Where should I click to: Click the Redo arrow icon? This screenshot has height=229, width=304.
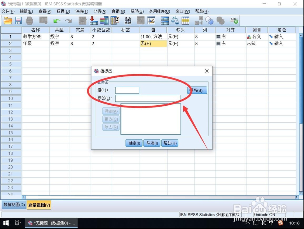tap(68, 21)
